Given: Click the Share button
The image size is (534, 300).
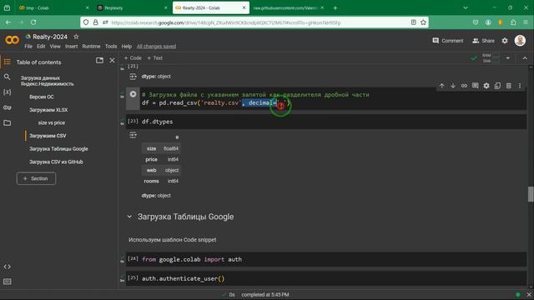Looking at the screenshot, I should point(483,41).
